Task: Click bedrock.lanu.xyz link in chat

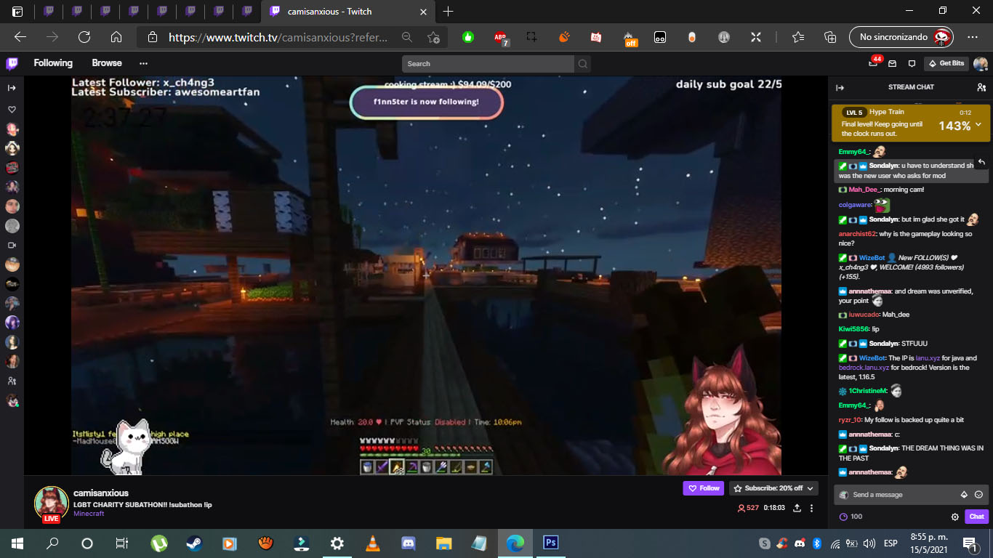Action: (x=864, y=368)
